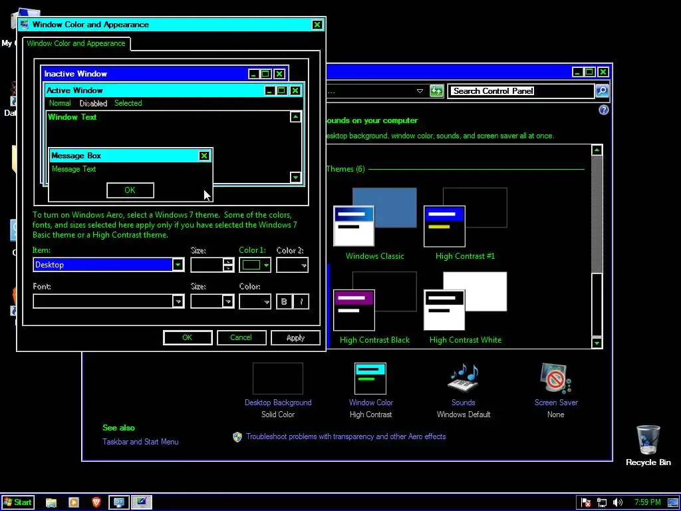The width and height of the screenshot is (681, 511).
Task: Cancel the Window Color and Appearance dialog
Action: tap(241, 337)
